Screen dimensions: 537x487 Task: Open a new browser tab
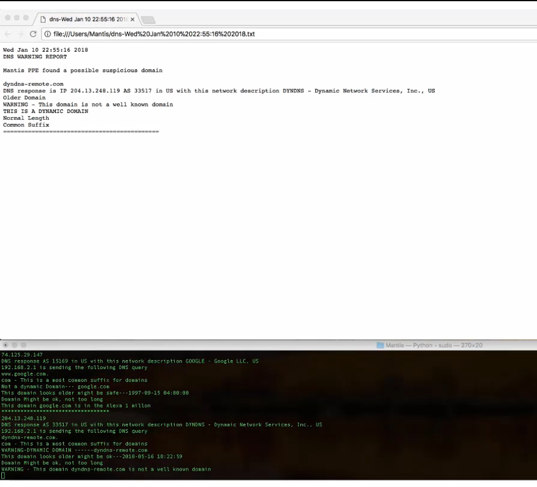point(148,20)
